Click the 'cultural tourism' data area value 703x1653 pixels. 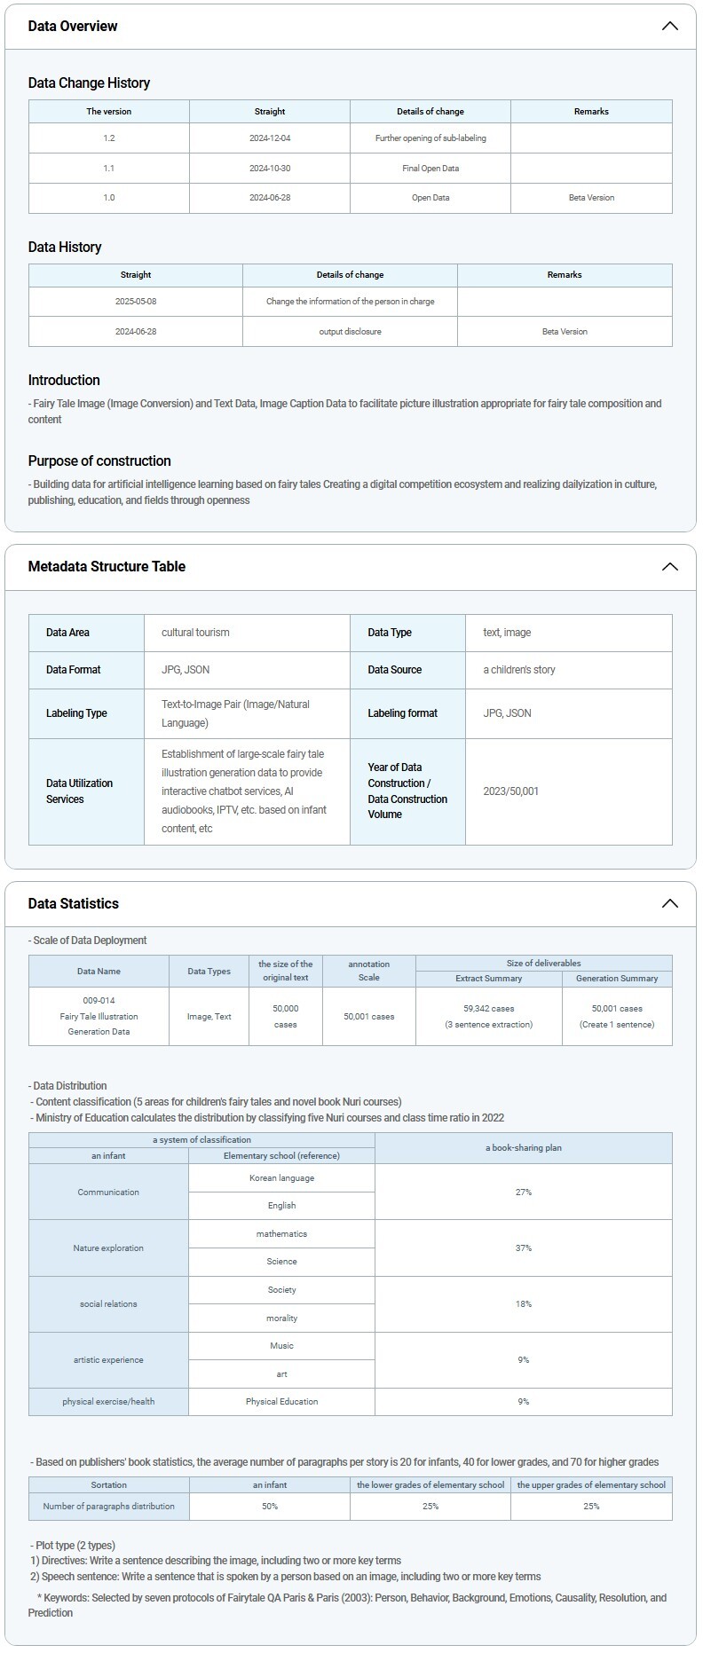tap(195, 633)
